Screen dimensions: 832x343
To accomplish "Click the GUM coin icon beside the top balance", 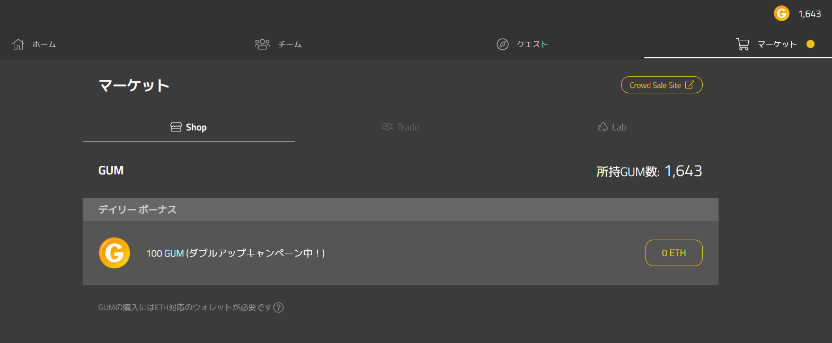I will [782, 13].
